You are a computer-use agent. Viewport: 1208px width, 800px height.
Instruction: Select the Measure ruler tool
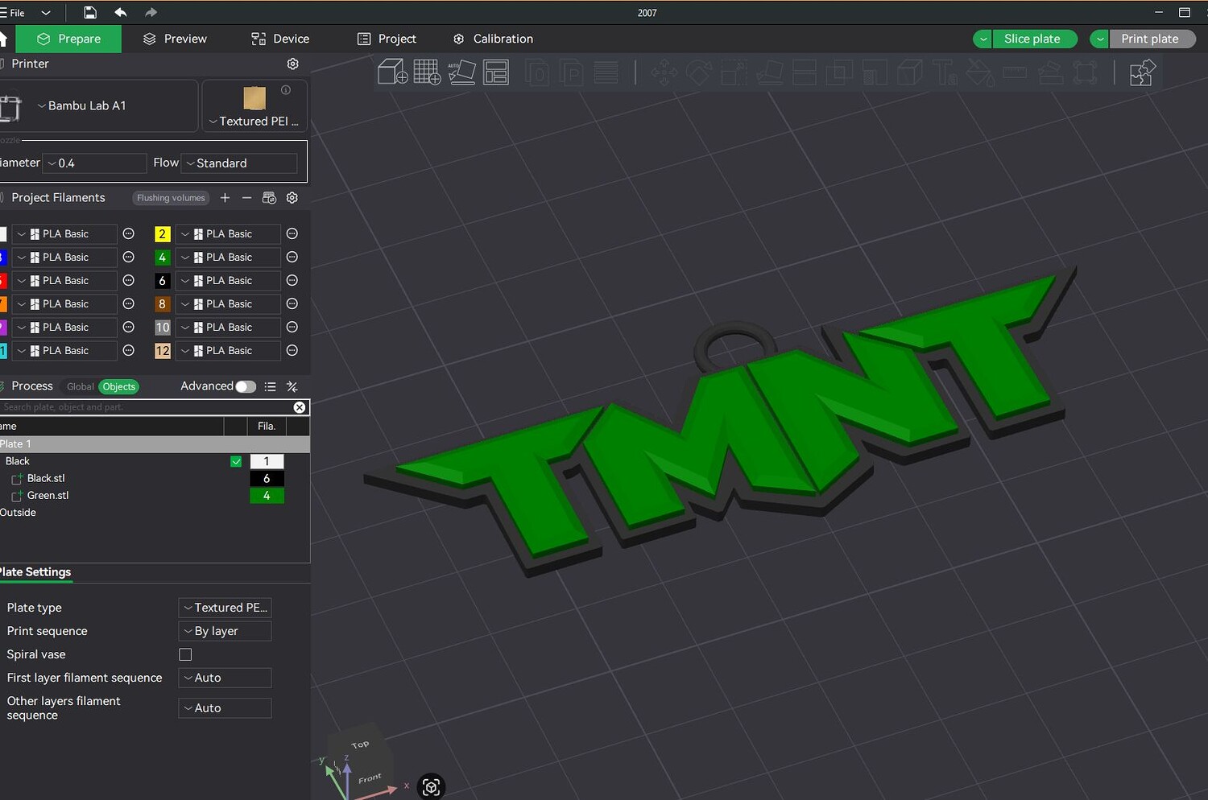(1015, 73)
